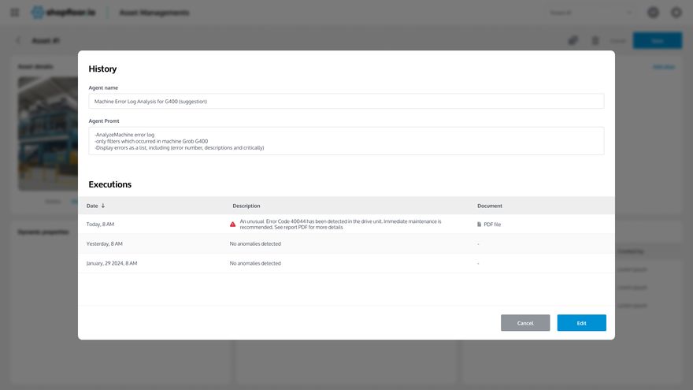The height and width of the screenshot is (390, 693).
Task: Click the attachment icon in background toolbar
Action: click(x=573, y=41)
